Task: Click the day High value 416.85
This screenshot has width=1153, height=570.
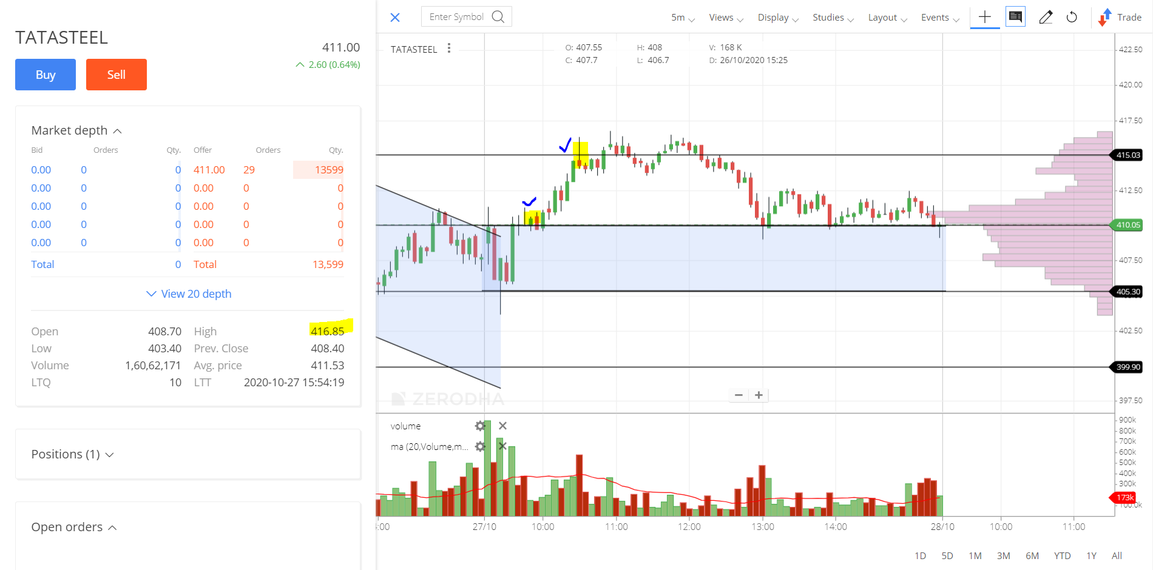Action: pos(327,331)
